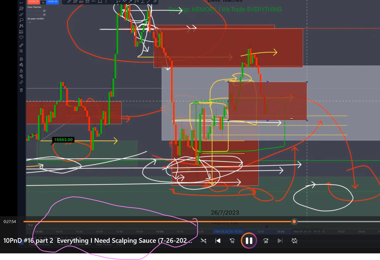Select the trend line tool in left sidebar
The image size is (380, 260).
click(x=21, y=3)
